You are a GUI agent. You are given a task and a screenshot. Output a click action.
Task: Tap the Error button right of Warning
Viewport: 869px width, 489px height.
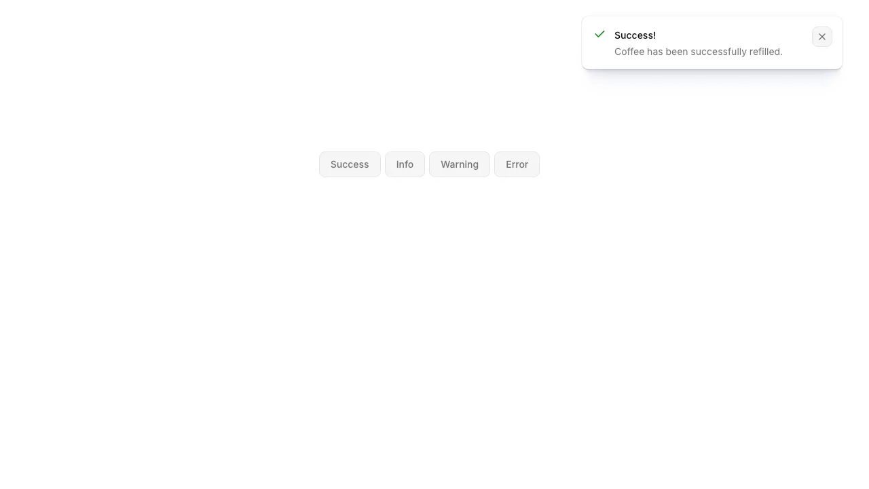[517, 164]
